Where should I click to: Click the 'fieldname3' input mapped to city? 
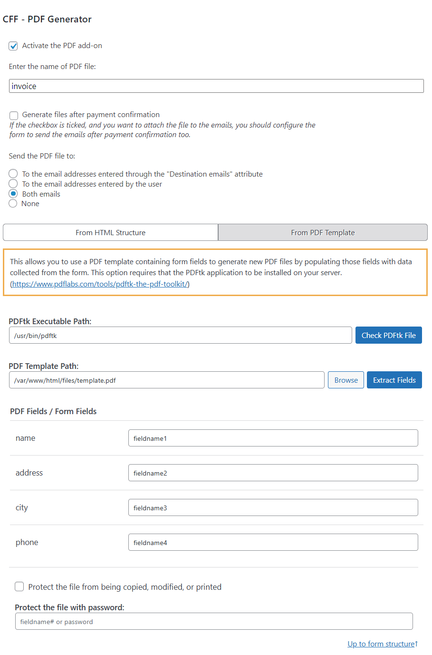272,507
